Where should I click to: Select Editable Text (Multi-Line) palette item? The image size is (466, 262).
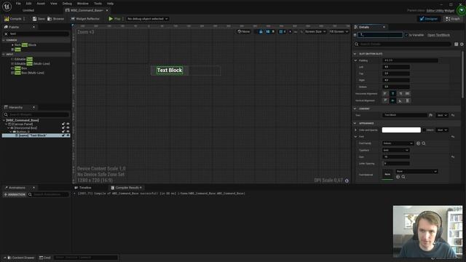pyautogui.click(x=31, y=63)
